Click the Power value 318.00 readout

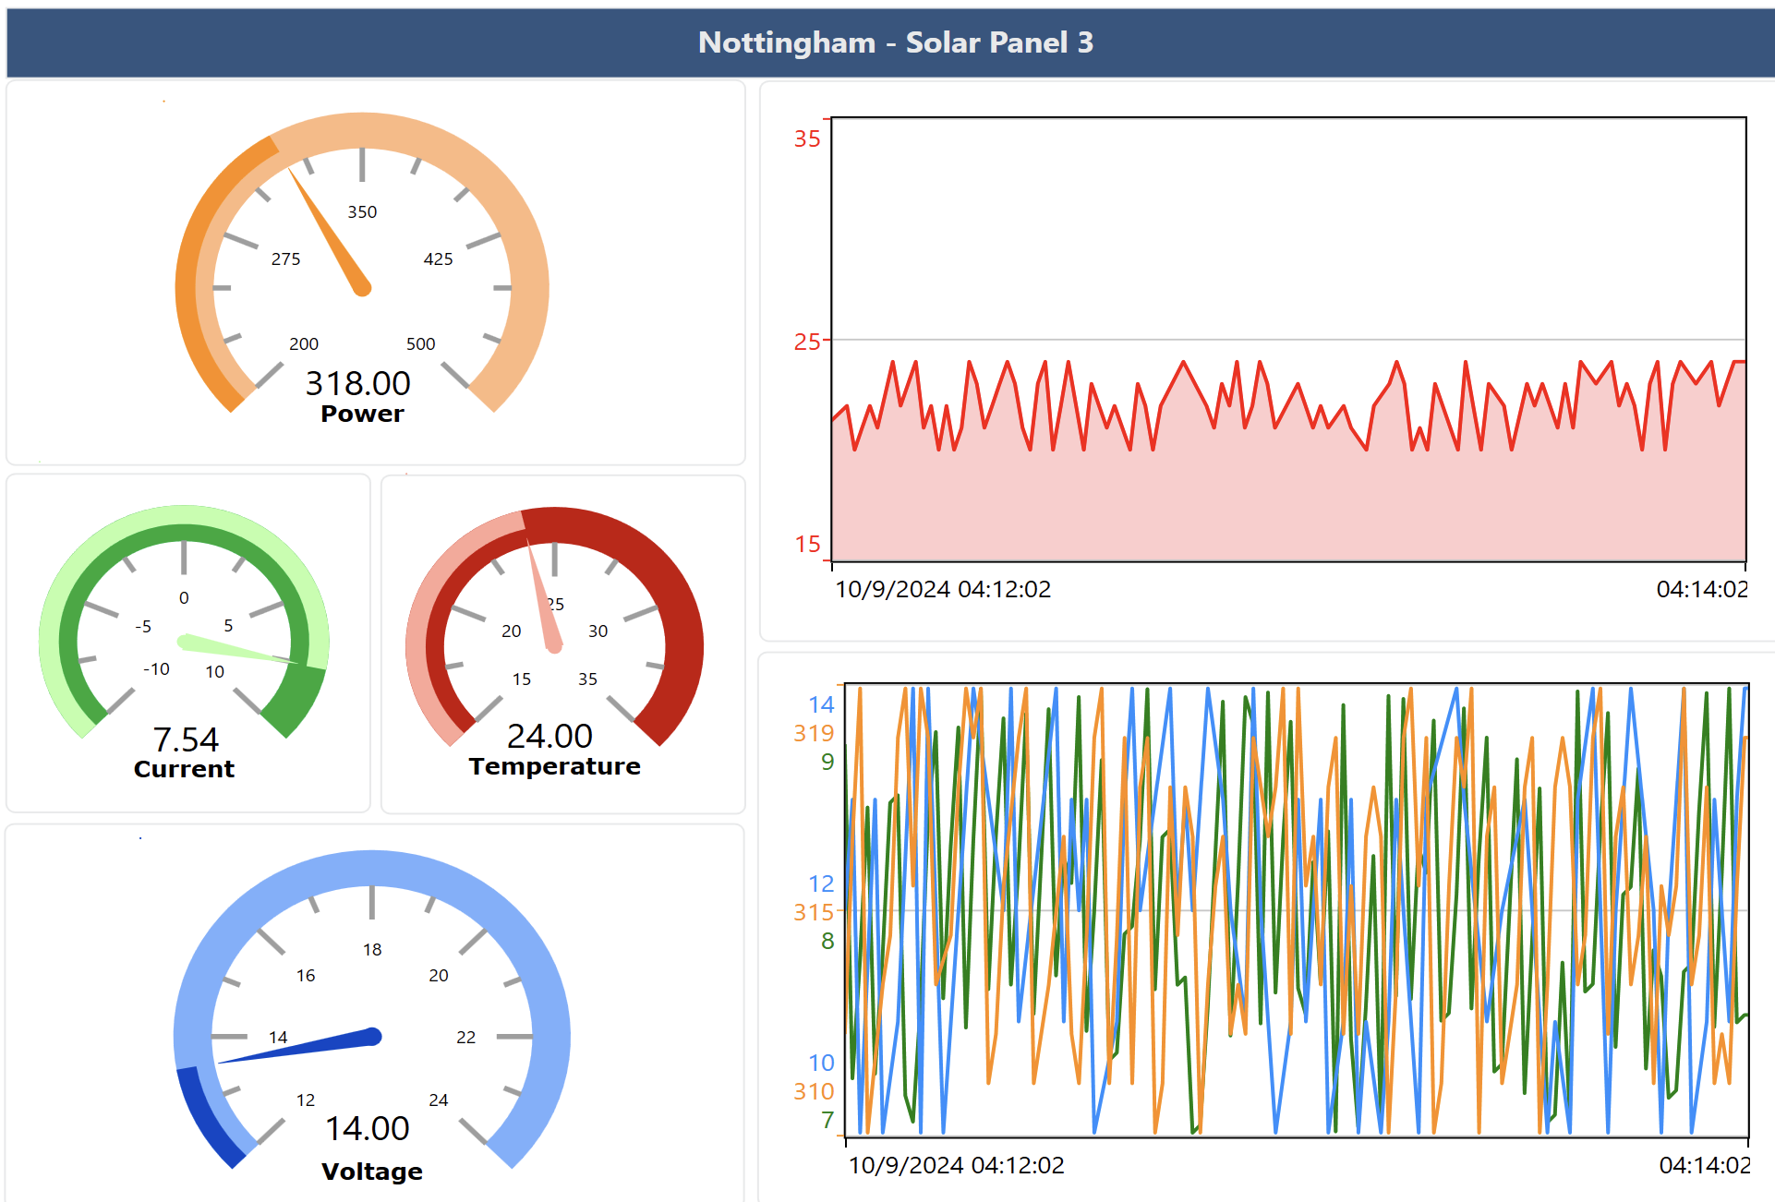pyautogui.click(x=358, y=383)
